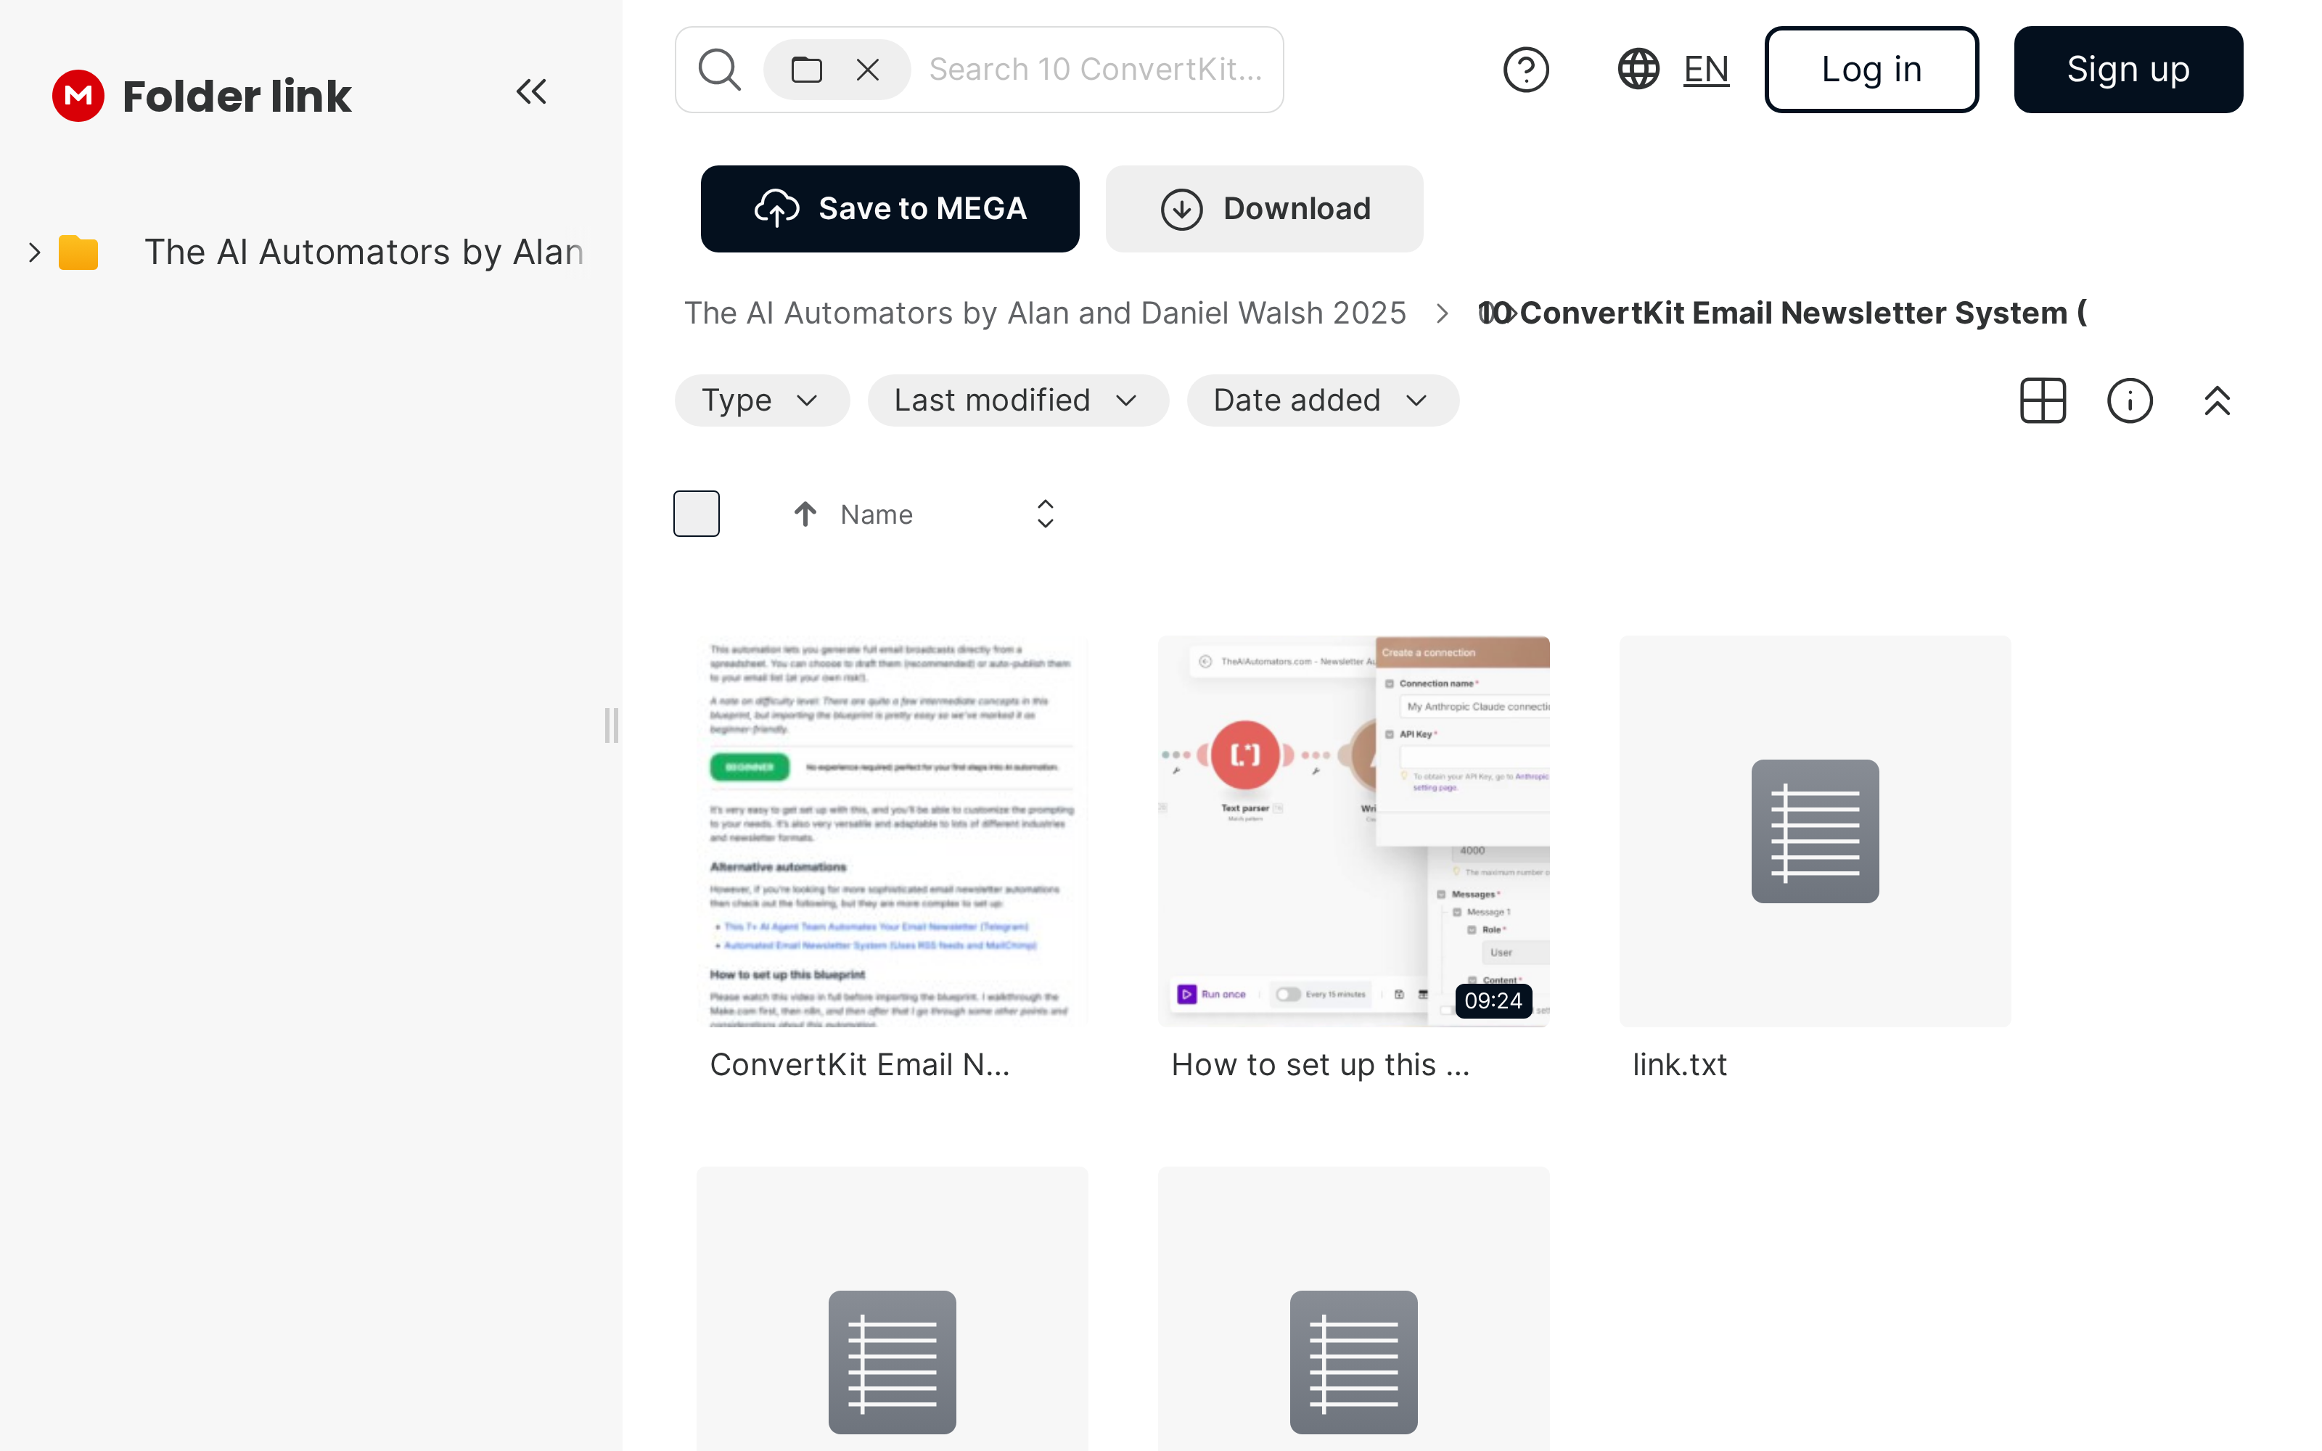The width and height of the screenshot is (2322, 1451).
Task: Open the Last modified filter dropdown
Action: pos(1017,400)
